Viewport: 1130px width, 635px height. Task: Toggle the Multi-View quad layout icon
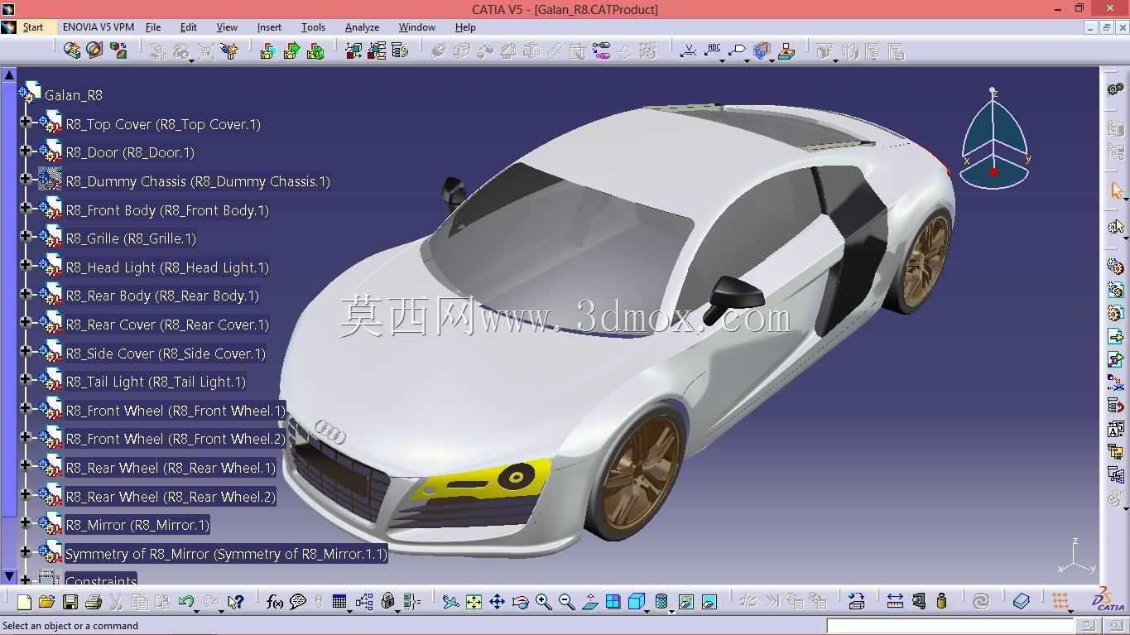point(613,602)
